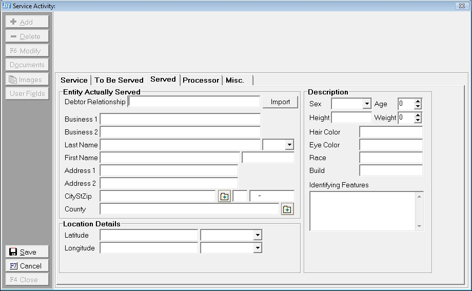Screen dimensions: 472x291
Task: Increase Age using the up arrow
Action: [418, 101]
